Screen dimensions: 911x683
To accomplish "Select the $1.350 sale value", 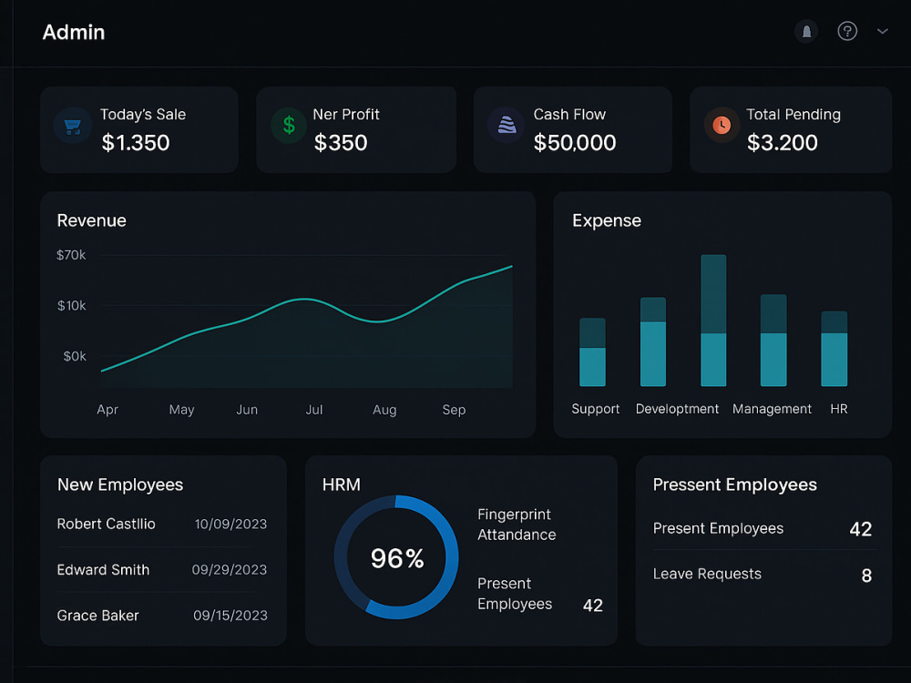I will tap(136, 143).
